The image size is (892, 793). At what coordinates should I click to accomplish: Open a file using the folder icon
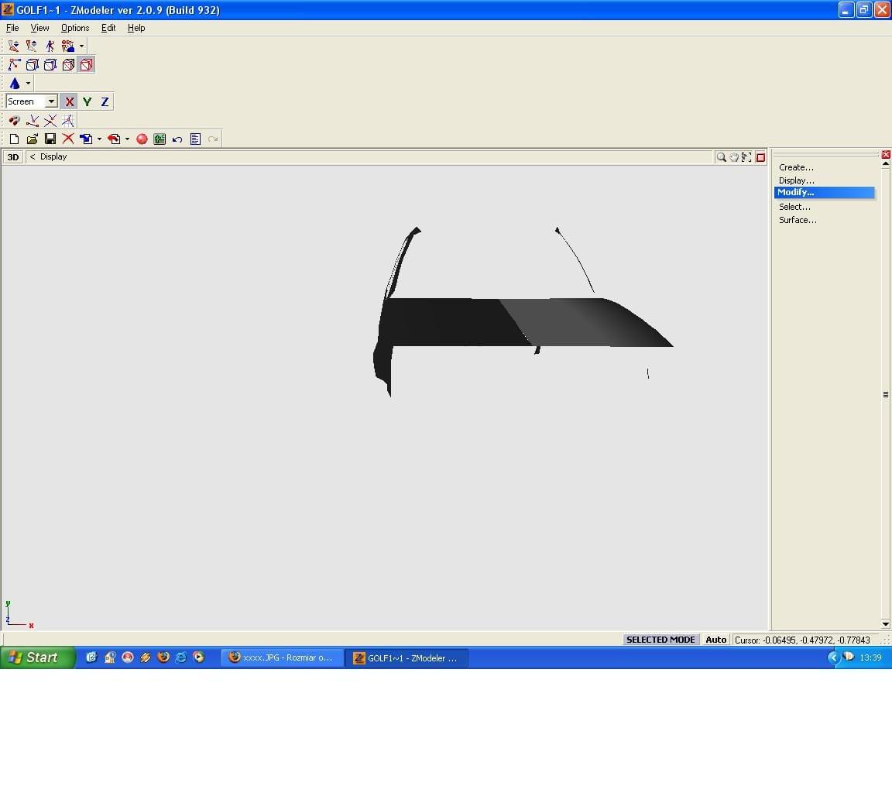tap(33, 139)
